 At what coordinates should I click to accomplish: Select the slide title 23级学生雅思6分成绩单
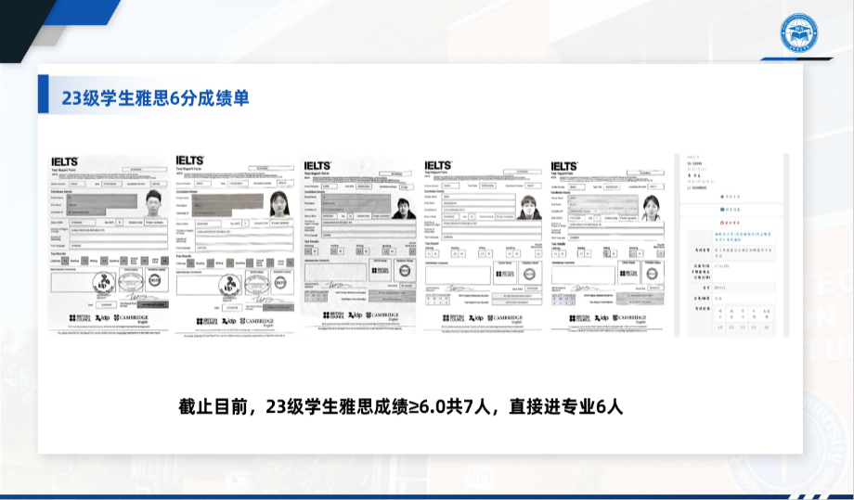pos(154,97)
